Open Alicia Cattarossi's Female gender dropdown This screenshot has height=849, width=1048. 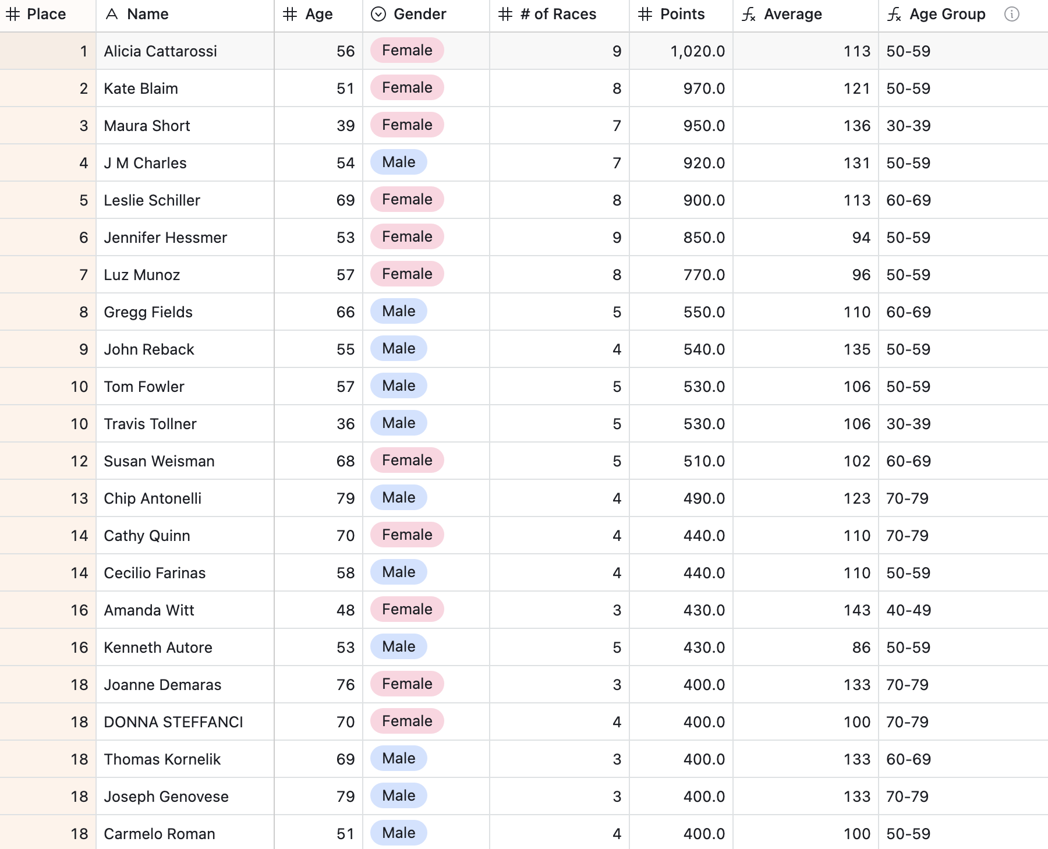coord(407,51)
